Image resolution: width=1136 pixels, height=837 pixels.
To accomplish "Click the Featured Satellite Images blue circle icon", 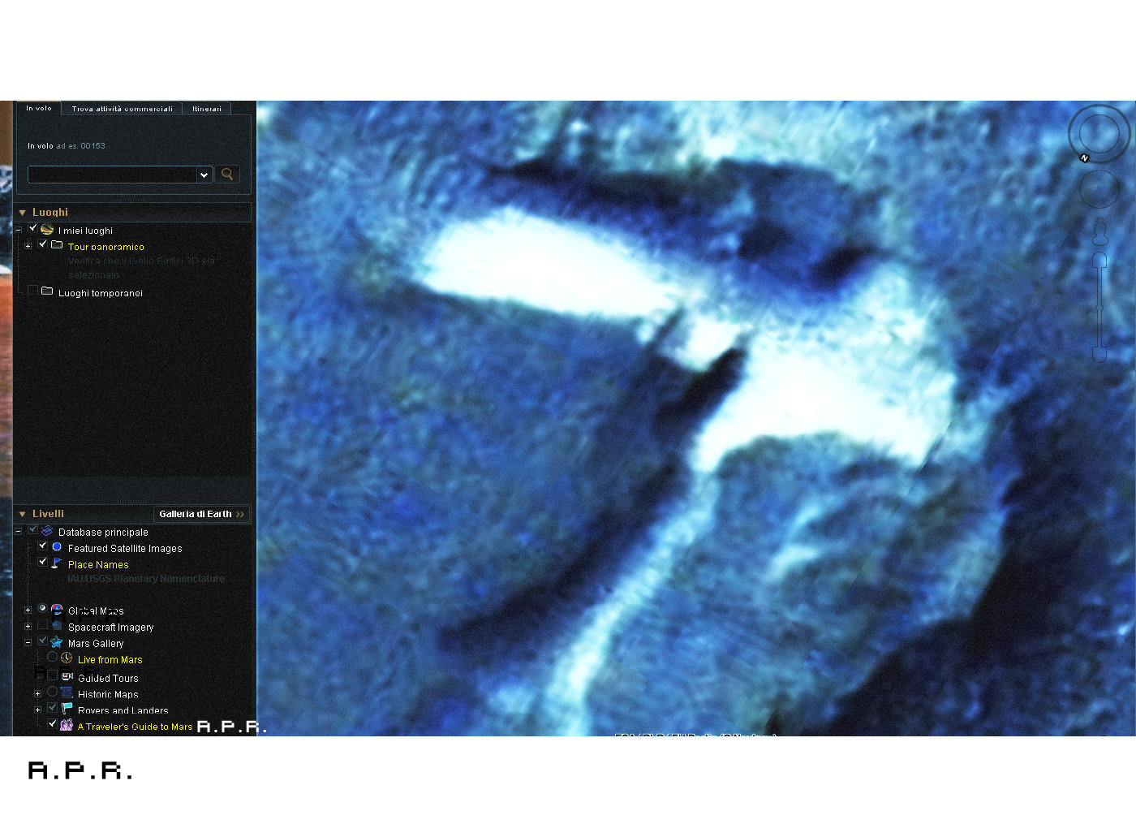I will [57, 547].
